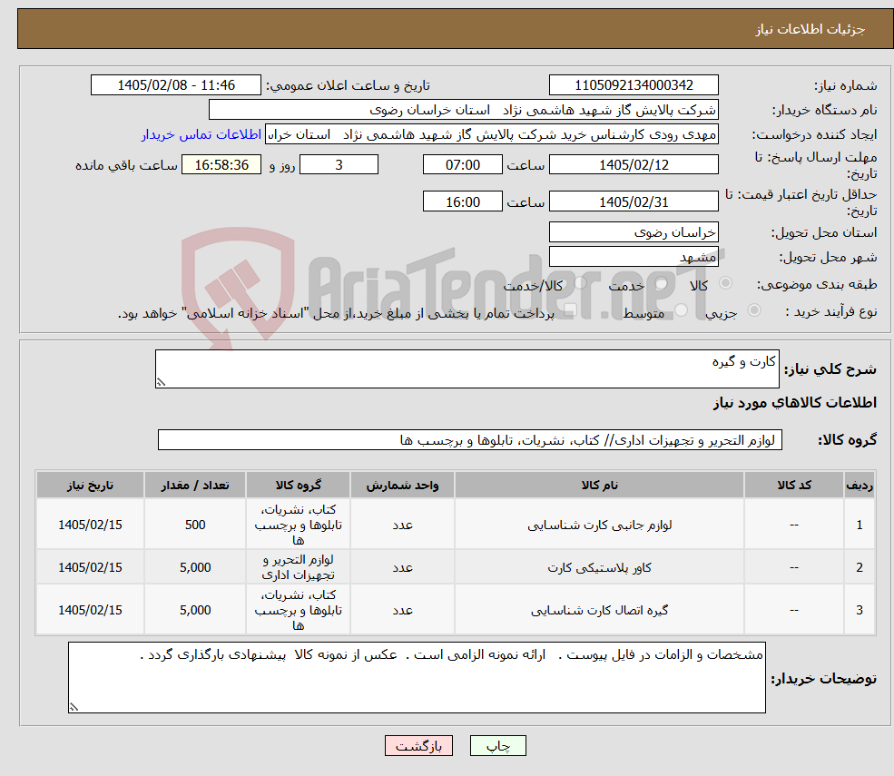Click the general description textarea کارت و گیره
Viewport: 894px width, 776px height.
467,368
